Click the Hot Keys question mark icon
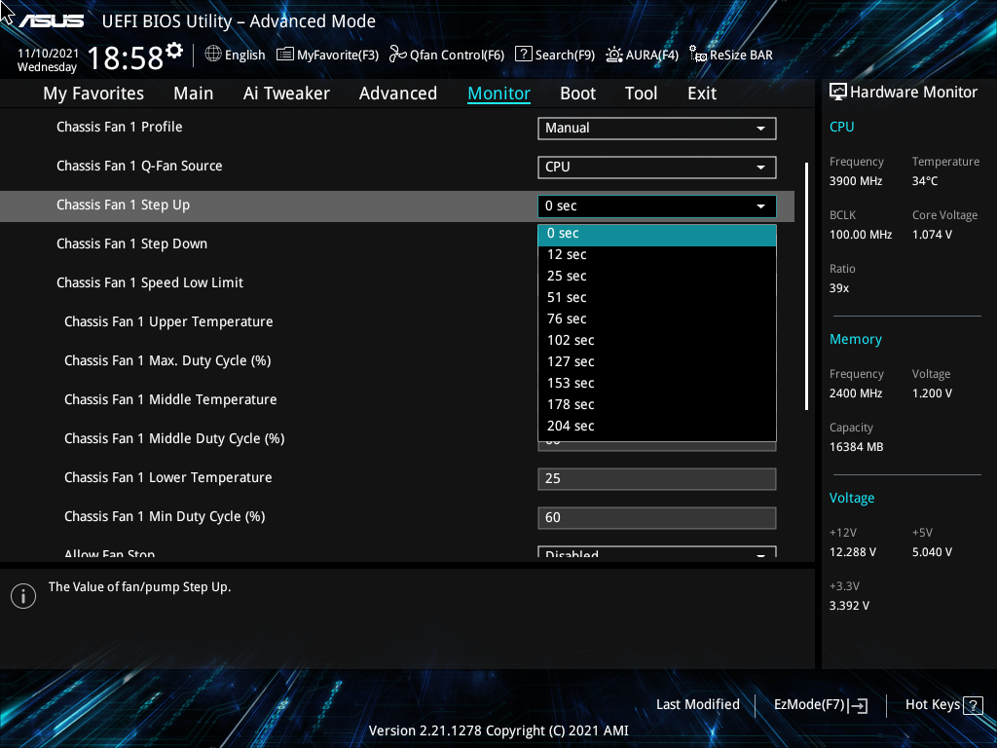Viewport: 997px width, 748px height. [x=973, y=705]
